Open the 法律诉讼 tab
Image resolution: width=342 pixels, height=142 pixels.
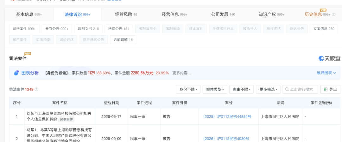point(78,15)
